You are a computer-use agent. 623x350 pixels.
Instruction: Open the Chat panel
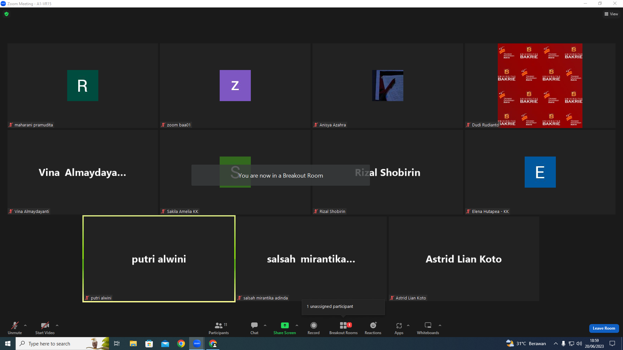[x=254, y=328]
